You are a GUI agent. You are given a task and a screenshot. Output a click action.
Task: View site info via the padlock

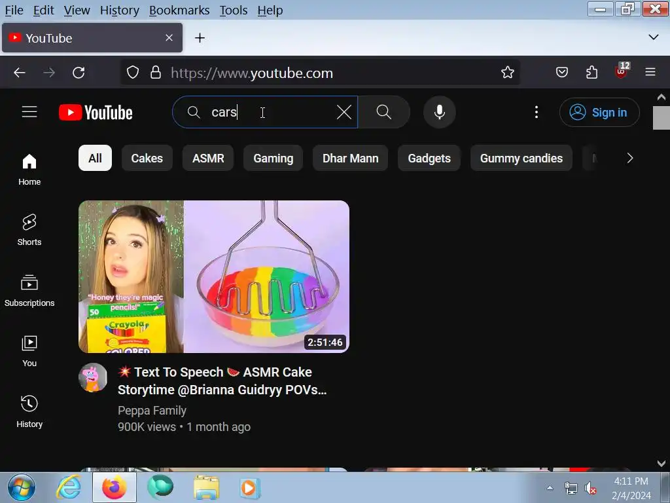(x=156, y=73)
